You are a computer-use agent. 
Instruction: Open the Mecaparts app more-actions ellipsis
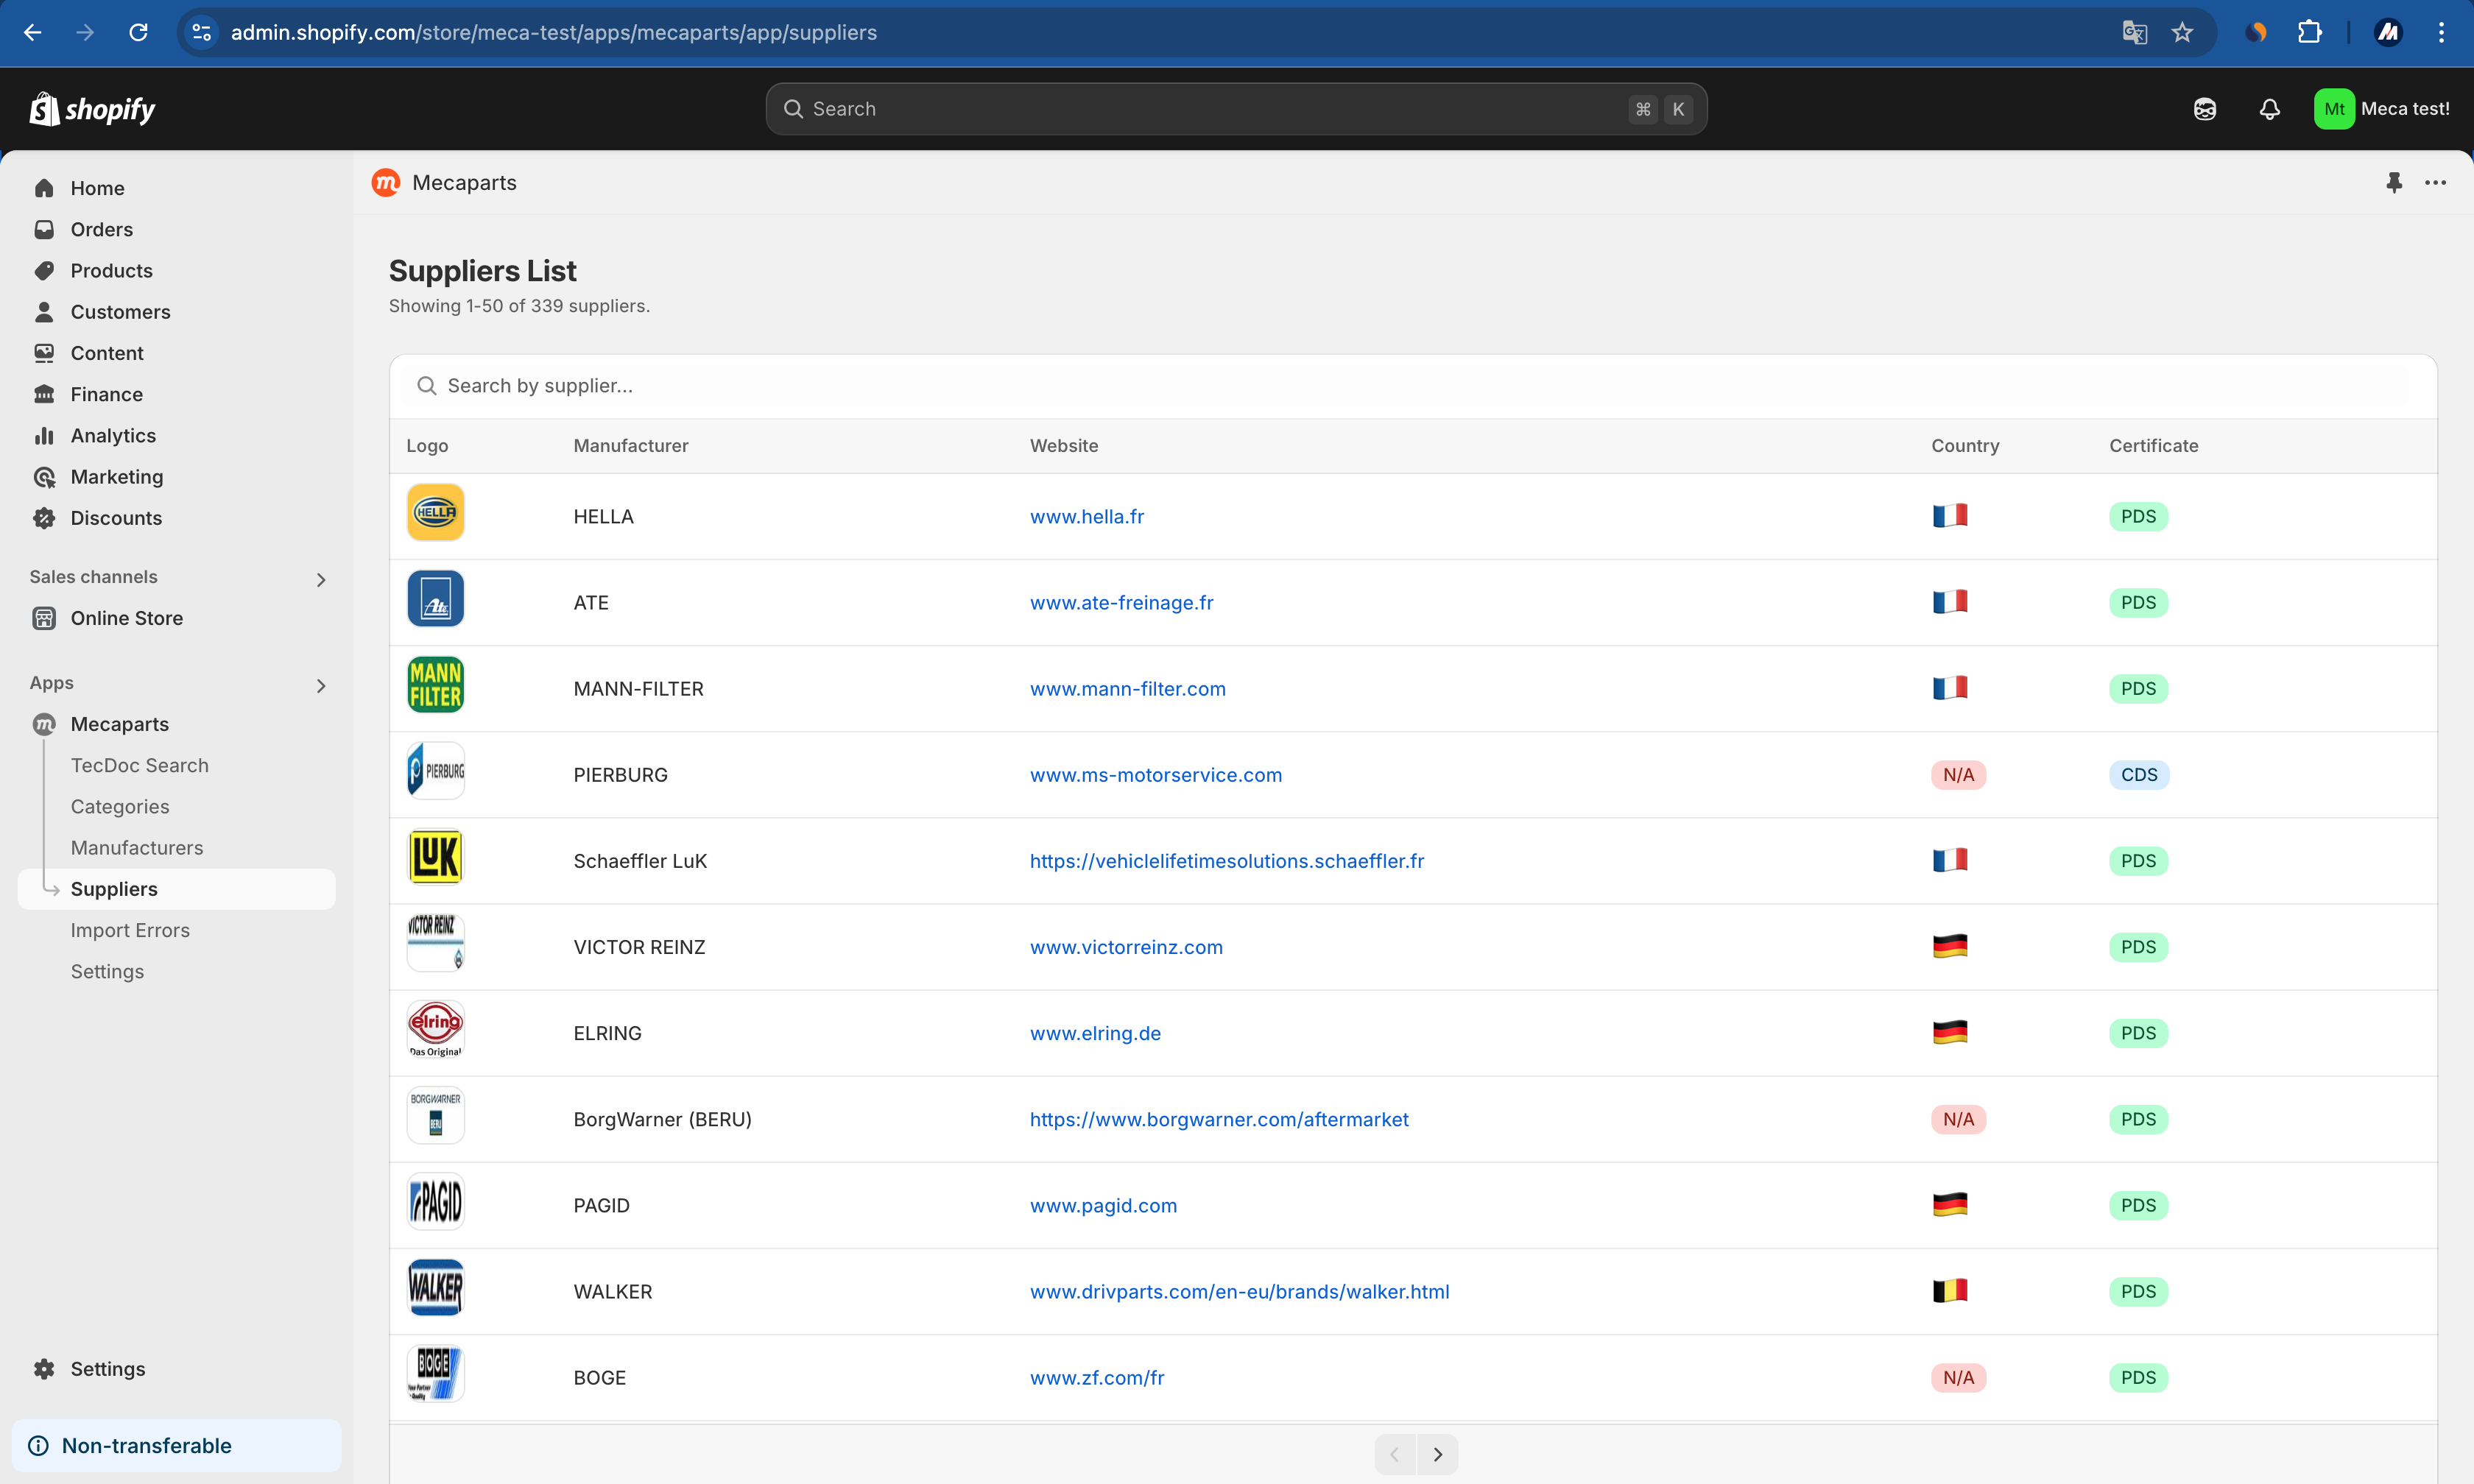coord(2436,183)
